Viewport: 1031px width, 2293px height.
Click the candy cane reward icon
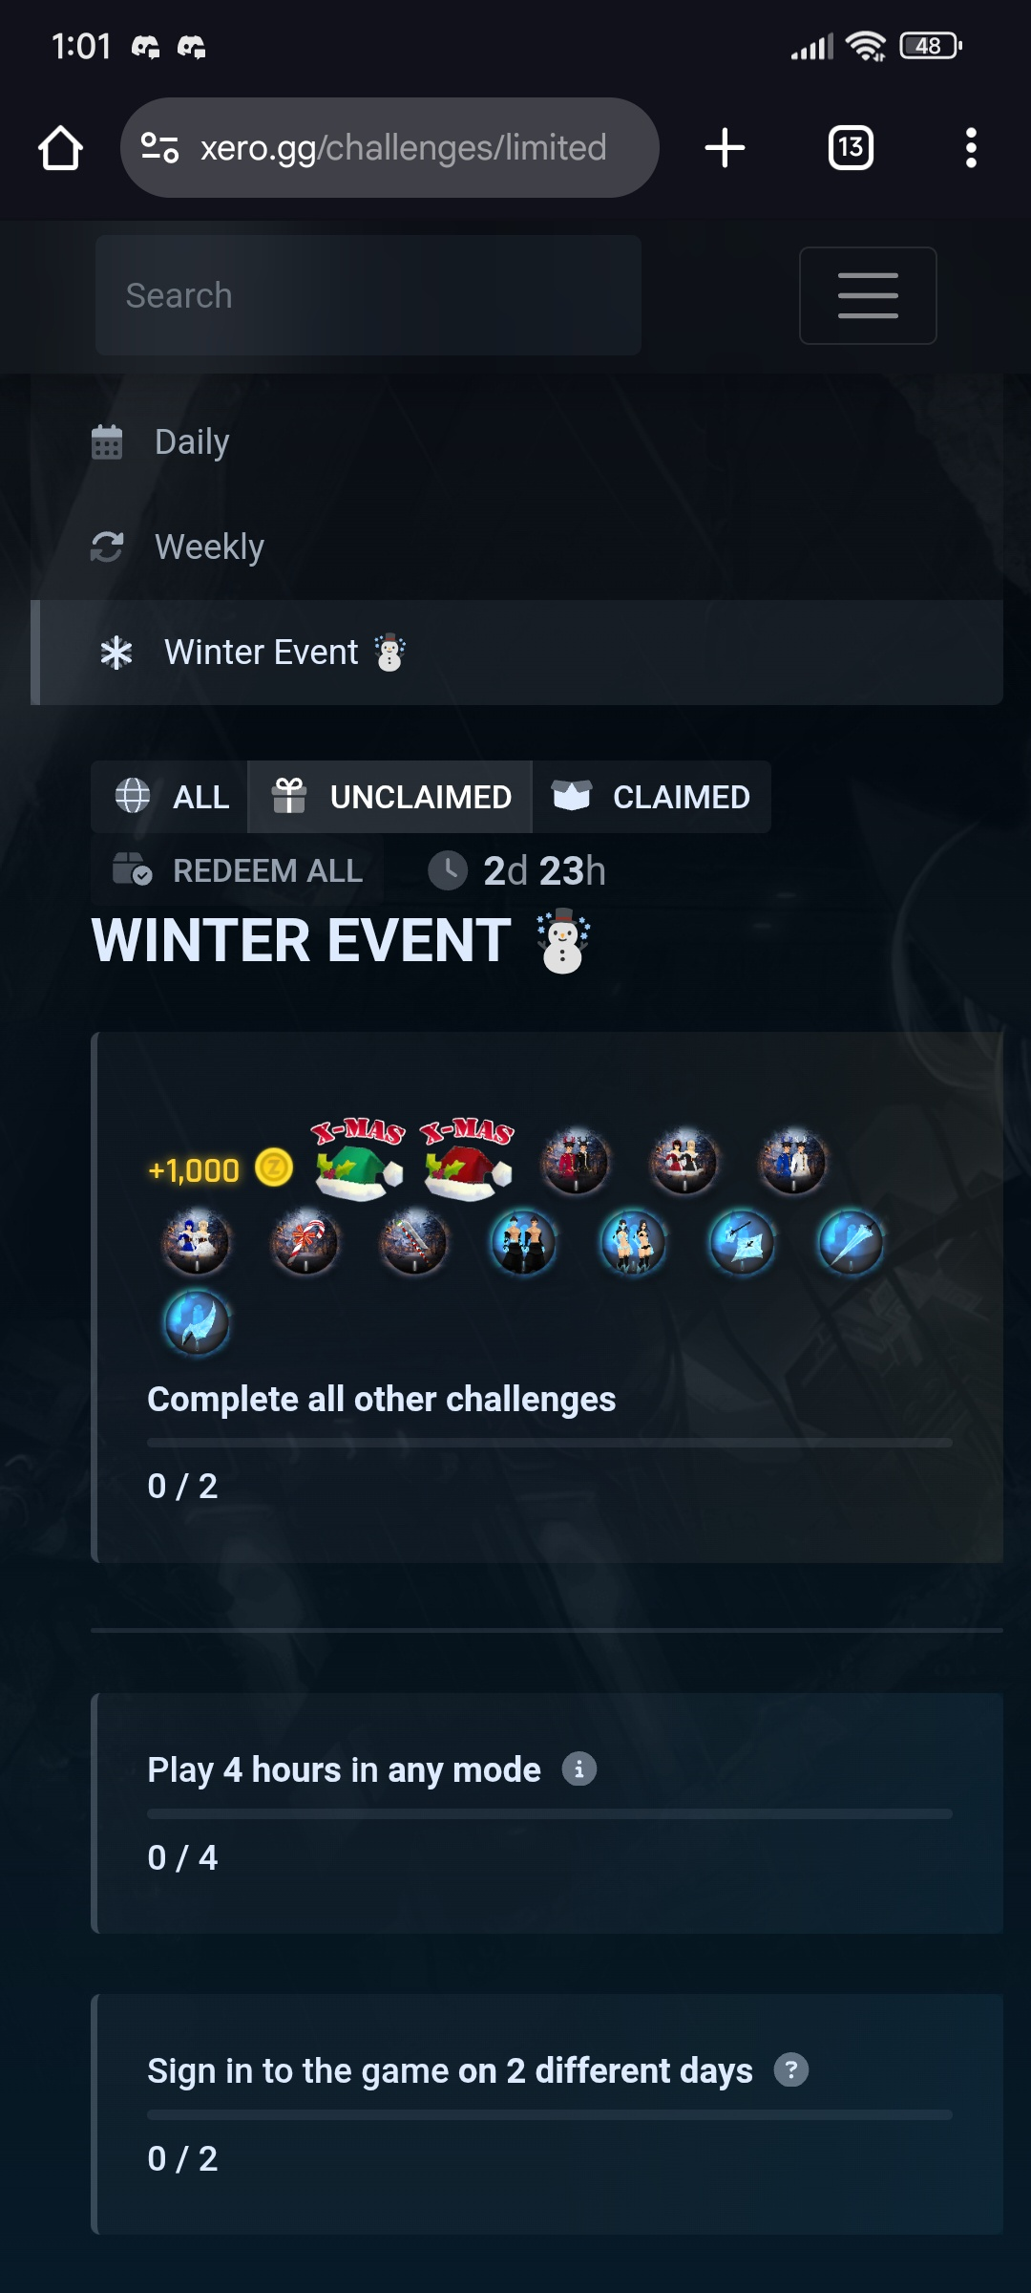(x=305, y=1242)
